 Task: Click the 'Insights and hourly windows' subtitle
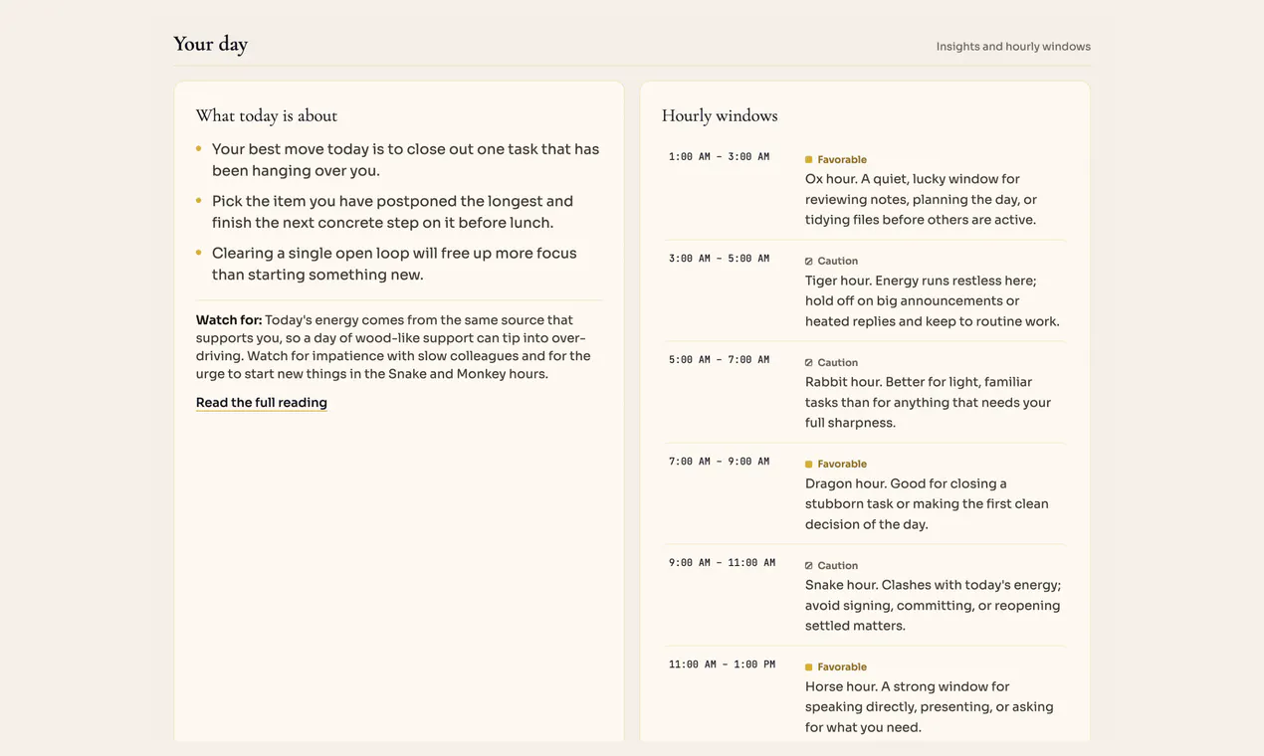click(x=1013, y=47)
